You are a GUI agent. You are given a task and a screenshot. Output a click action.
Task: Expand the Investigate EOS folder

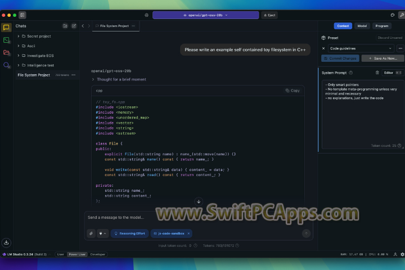[19, 56]
